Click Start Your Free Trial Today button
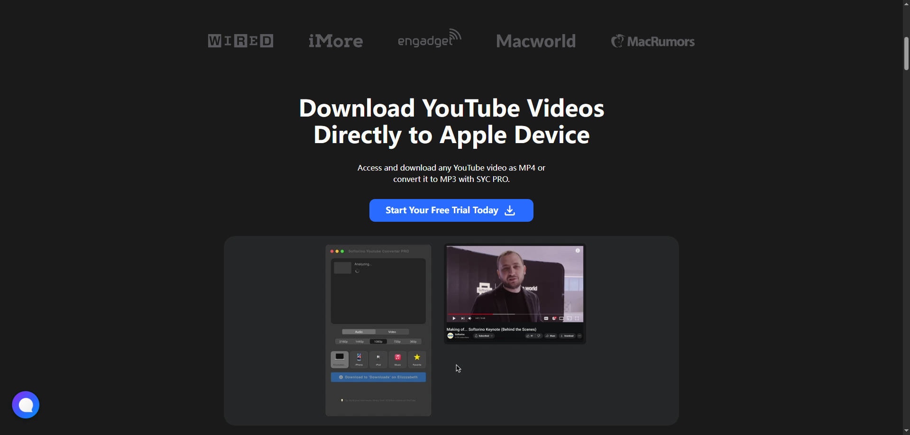This screenshot has width=910, height=435. point(451,210)
